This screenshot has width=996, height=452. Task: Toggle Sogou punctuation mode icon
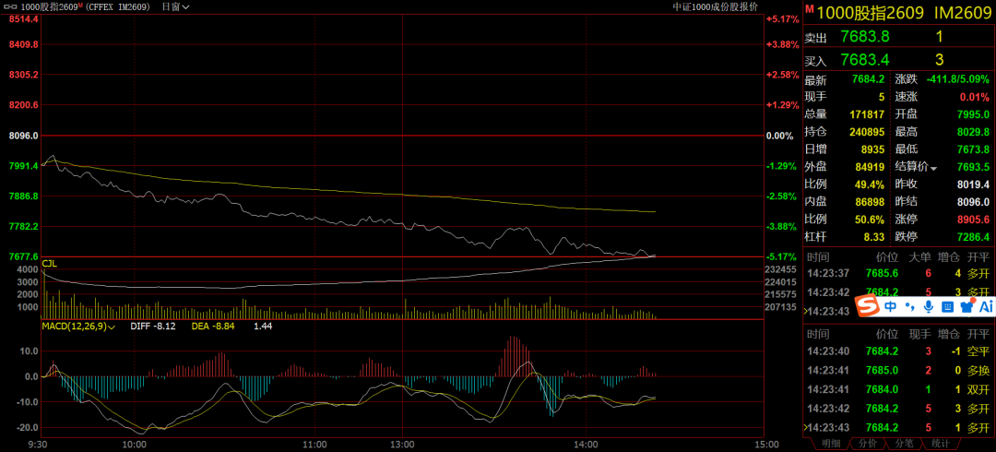tap(909, 308)
